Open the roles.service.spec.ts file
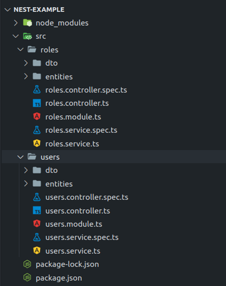Viewport: 226px width, 286px height. (x=82, y=130)
